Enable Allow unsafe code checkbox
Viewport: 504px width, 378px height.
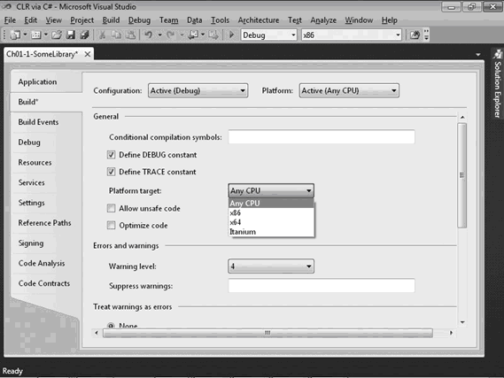pos(112,208)
